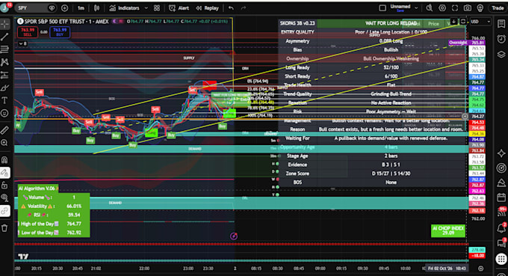Open the layout setup square icon
508x276 pixels.
[x=382, y=7]
